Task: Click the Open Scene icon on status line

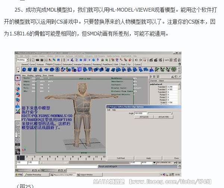Action: point(37,60)
